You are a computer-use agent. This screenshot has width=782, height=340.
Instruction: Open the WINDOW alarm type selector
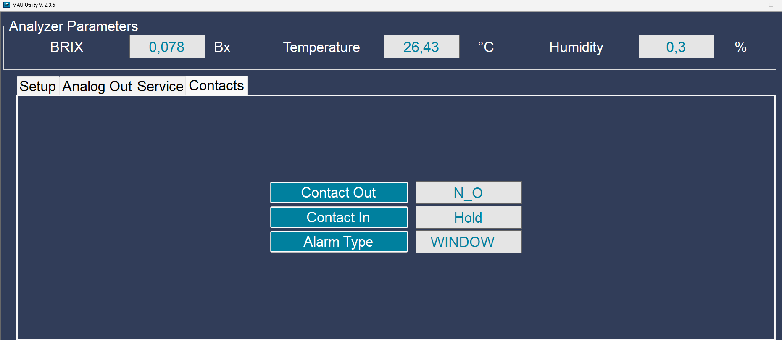click(469, 242)
